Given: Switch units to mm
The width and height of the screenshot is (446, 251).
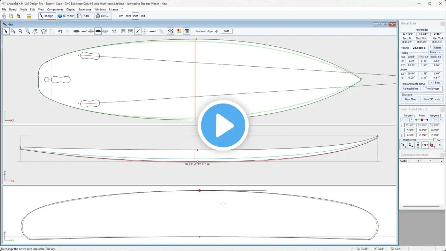Looking at the screenshot, I should coord(128,16).
